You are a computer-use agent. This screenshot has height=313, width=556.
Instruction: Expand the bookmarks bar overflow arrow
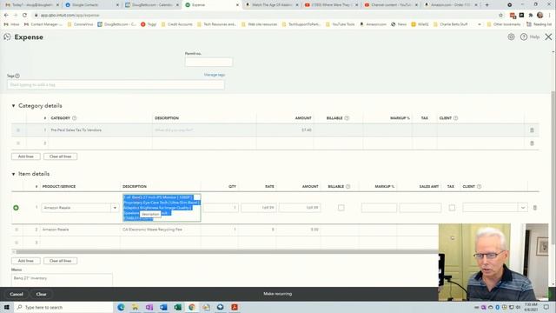pos(480,24)
